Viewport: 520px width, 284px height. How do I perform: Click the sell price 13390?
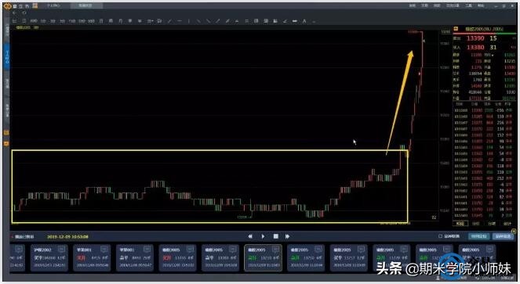(475, 38)
